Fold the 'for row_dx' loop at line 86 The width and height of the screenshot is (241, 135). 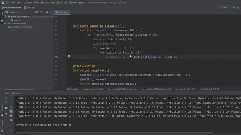tap(65, 48)
